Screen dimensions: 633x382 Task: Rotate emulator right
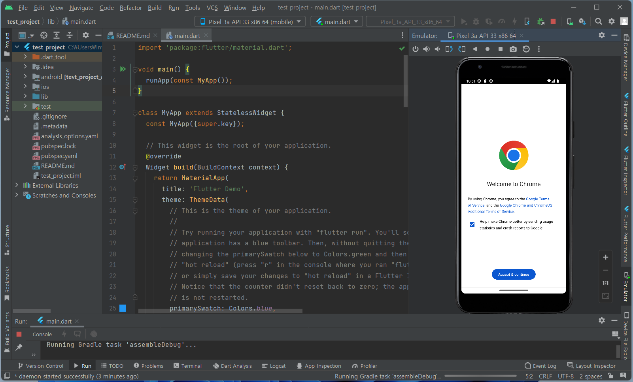tap(461, 49)
